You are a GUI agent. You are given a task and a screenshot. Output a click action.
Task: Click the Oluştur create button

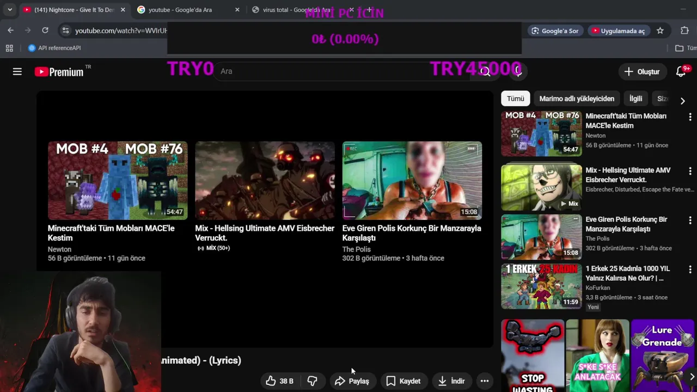pos(642,71)
